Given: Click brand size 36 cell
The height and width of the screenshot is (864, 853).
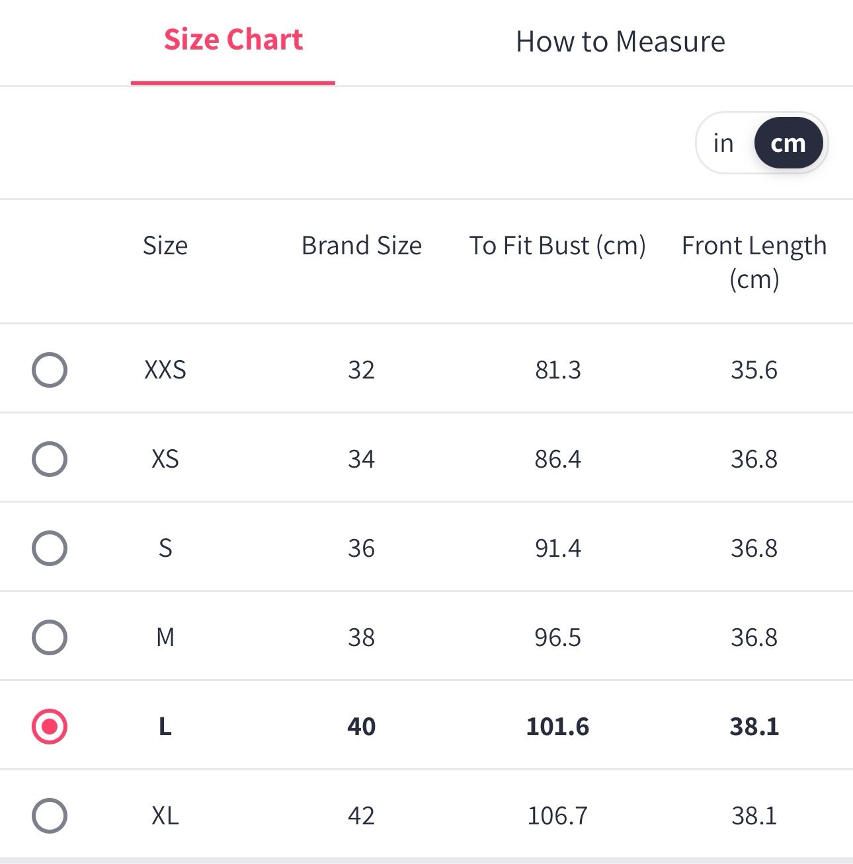Looking at the screenshot, I should point(361,548).
